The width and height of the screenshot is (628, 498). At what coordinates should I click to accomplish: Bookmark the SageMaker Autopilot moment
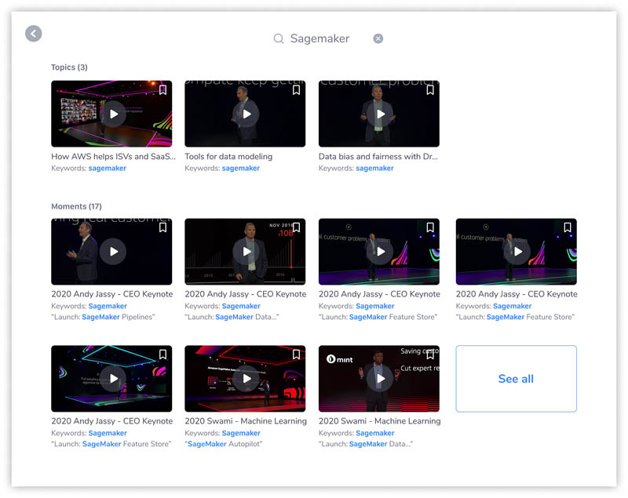[297, 354]
